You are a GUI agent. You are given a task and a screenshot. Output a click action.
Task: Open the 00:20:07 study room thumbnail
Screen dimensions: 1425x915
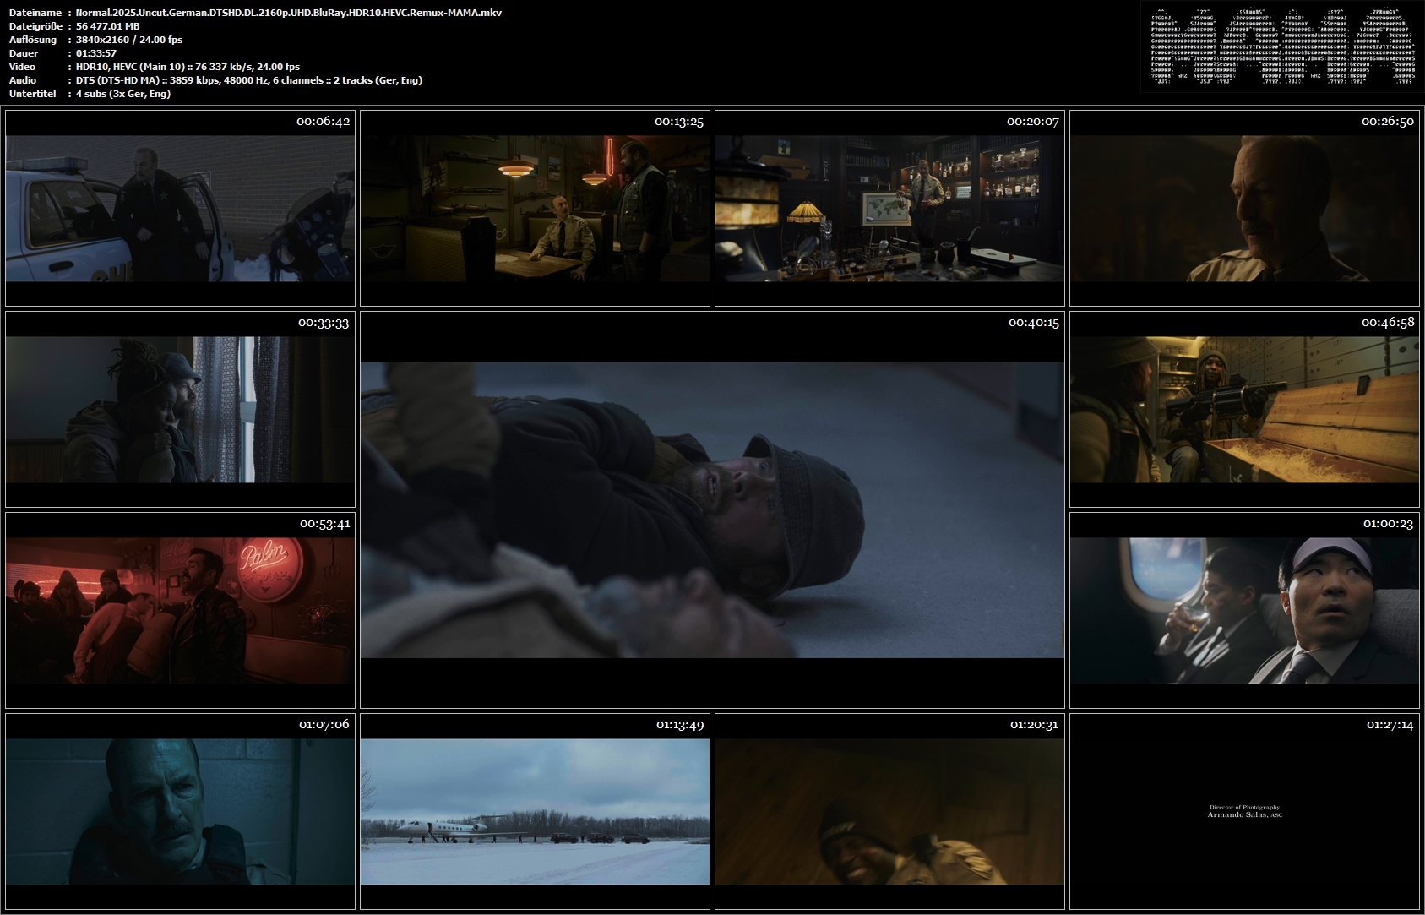pos(889,208)
